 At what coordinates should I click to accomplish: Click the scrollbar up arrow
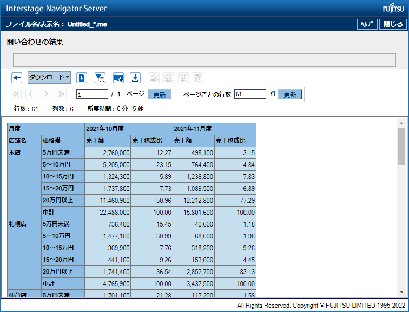pyautogui.click(x=401, y=123)
